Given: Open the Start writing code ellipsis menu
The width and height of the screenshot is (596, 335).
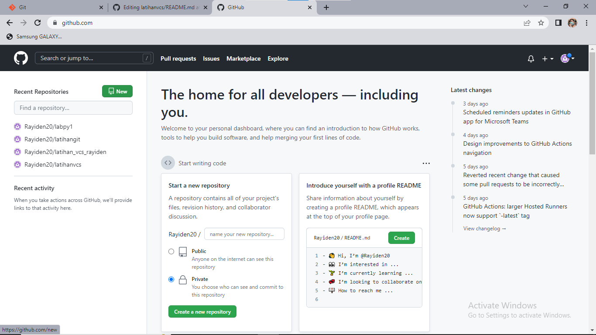Looking at the screenshot, I should tap(426, 163).
